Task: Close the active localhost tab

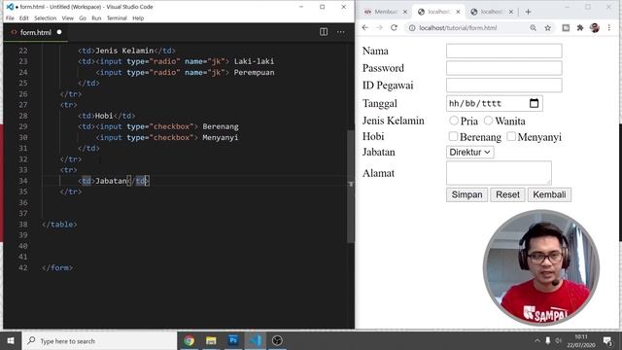Action: [x=458, y=12]
